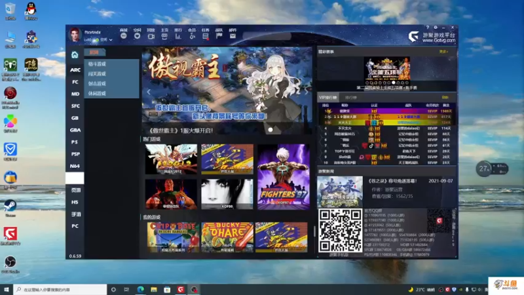This screenshot has height=295, width=524.
Task: Select 手游 mobile games in sidebar
Action: (x=75, y=214)
